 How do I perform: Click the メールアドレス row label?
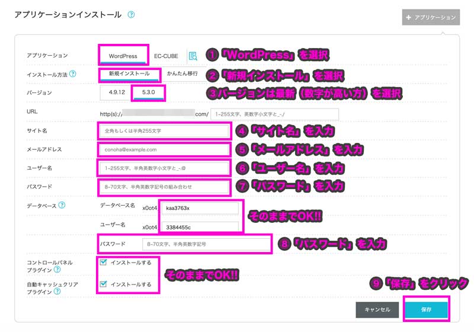coord(44,149)
